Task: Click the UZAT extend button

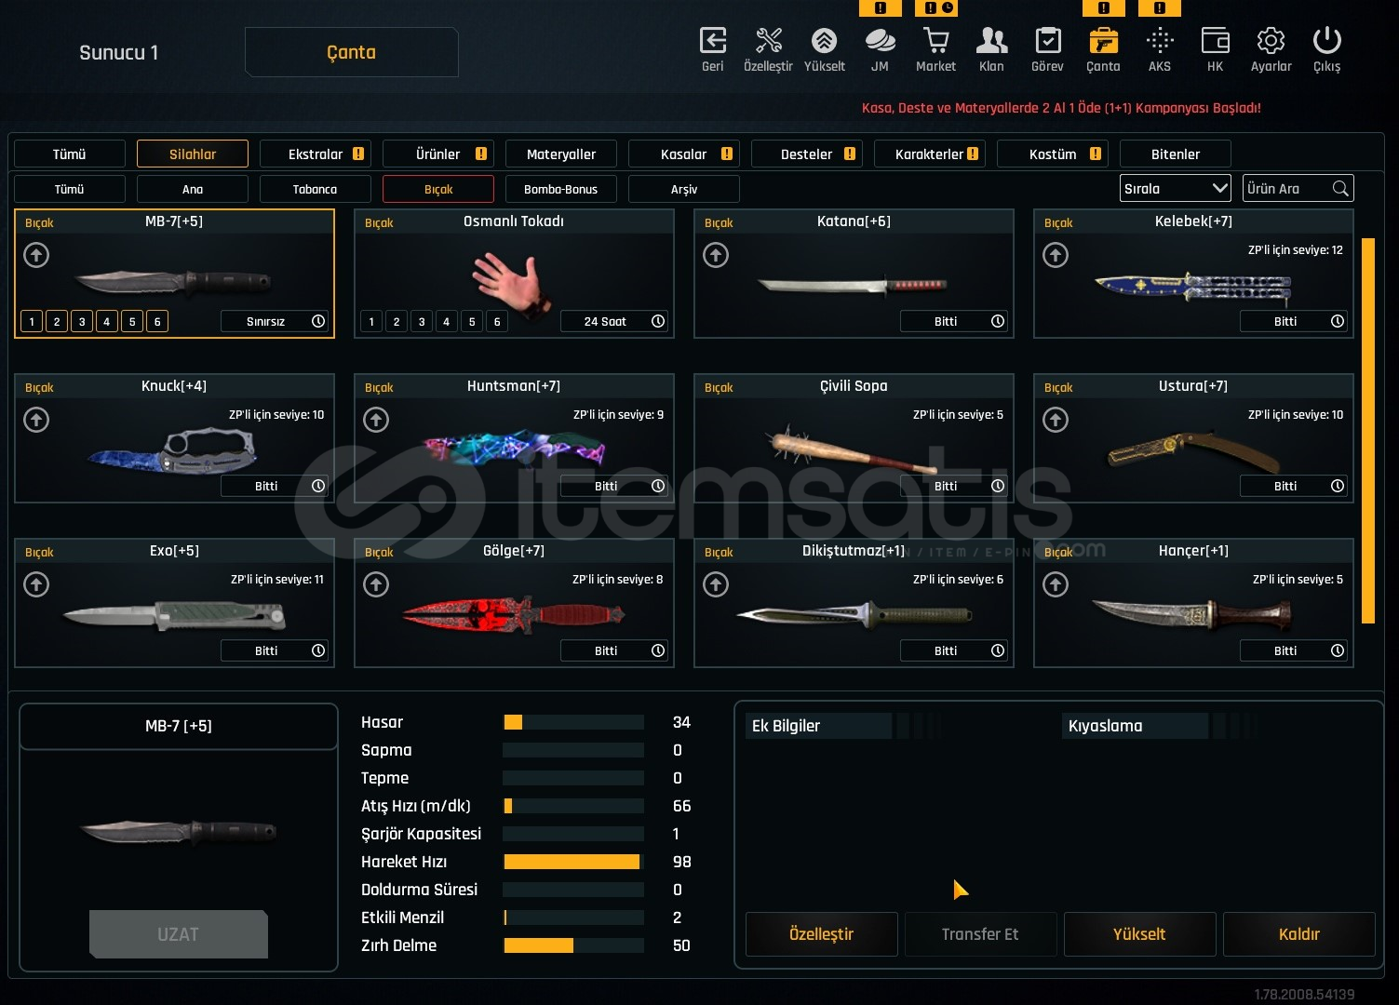Action: pyautogui.click(x=179, y=934)
